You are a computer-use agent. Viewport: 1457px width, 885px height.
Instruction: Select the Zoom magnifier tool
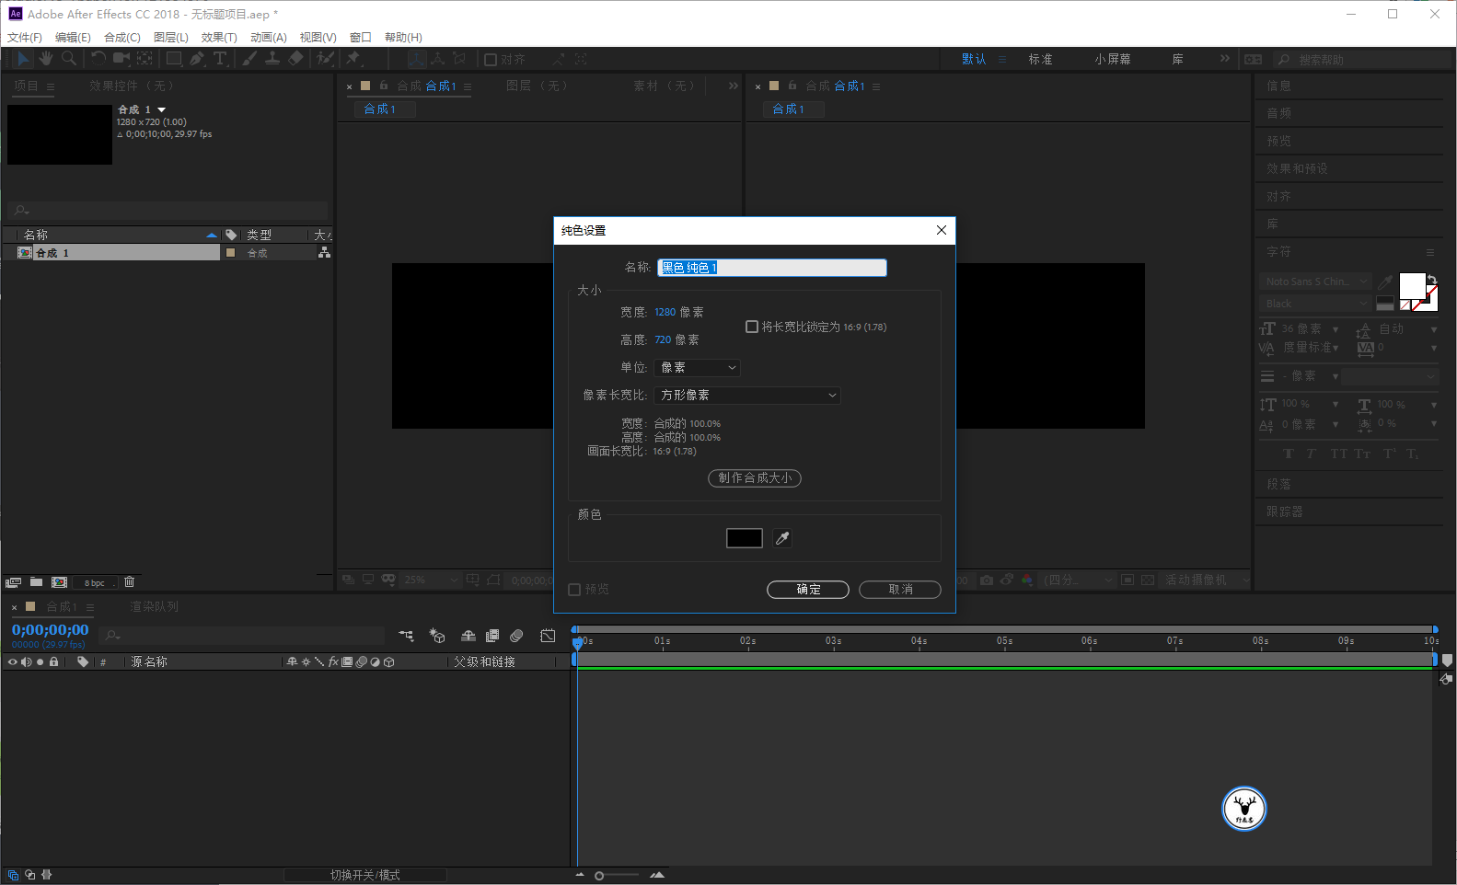69,59
